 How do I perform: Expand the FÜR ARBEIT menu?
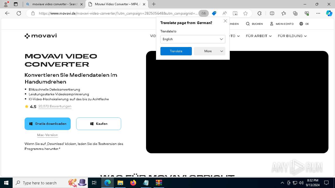click(259, 36)
